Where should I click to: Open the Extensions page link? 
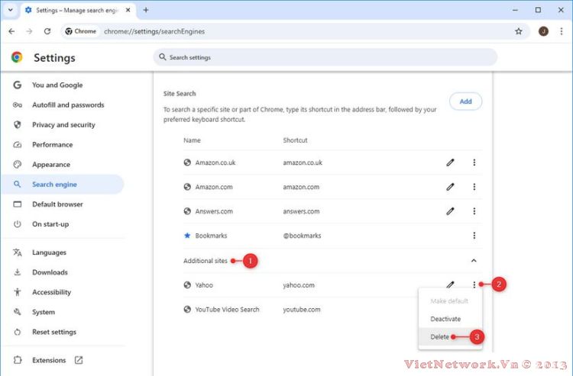pyautogui.click(x=49, y=360)
